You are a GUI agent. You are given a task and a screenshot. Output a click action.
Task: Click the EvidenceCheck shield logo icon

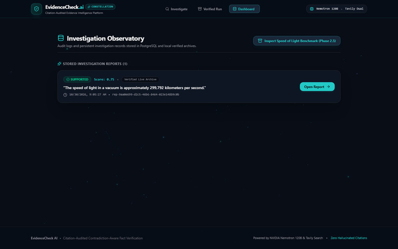(37, 9)
